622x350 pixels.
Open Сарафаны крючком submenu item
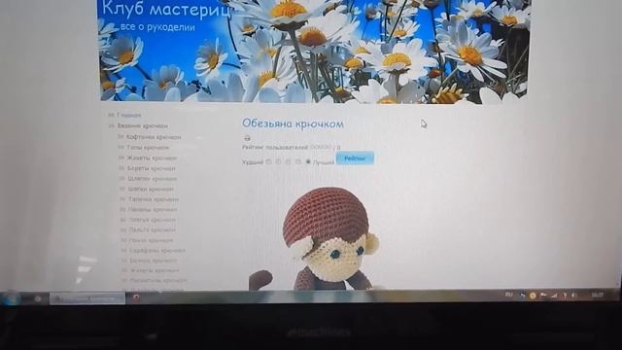[157, 251]
